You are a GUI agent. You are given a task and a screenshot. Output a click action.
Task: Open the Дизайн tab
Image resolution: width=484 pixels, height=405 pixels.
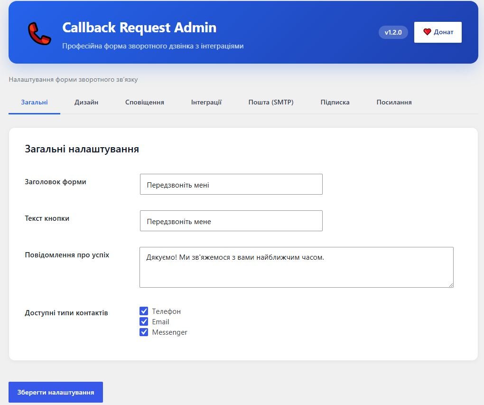tap(86, 102)
